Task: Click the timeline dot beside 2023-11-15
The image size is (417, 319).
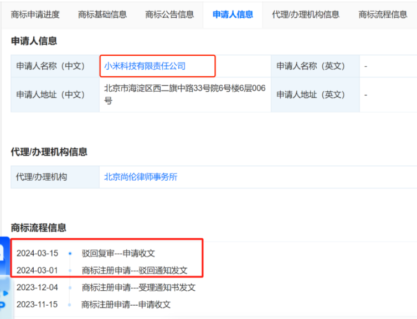Action: (70, 305)
